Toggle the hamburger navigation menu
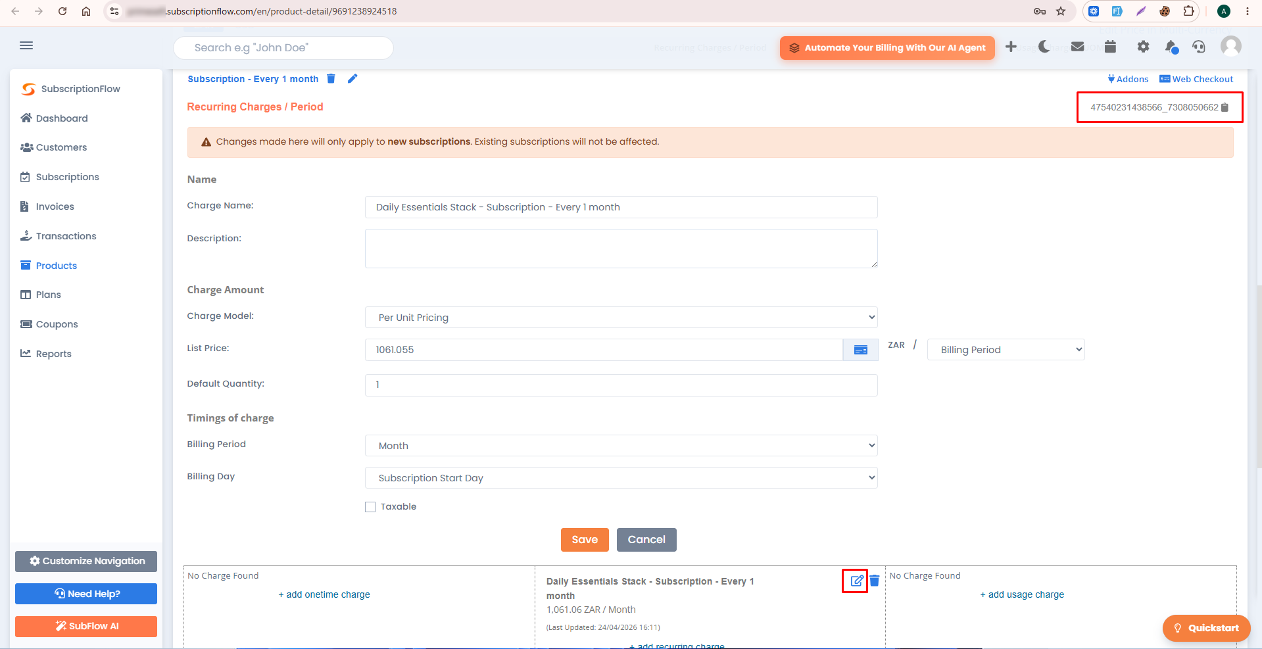Viewport: 1262px width, 649px height. pos(26,45)
